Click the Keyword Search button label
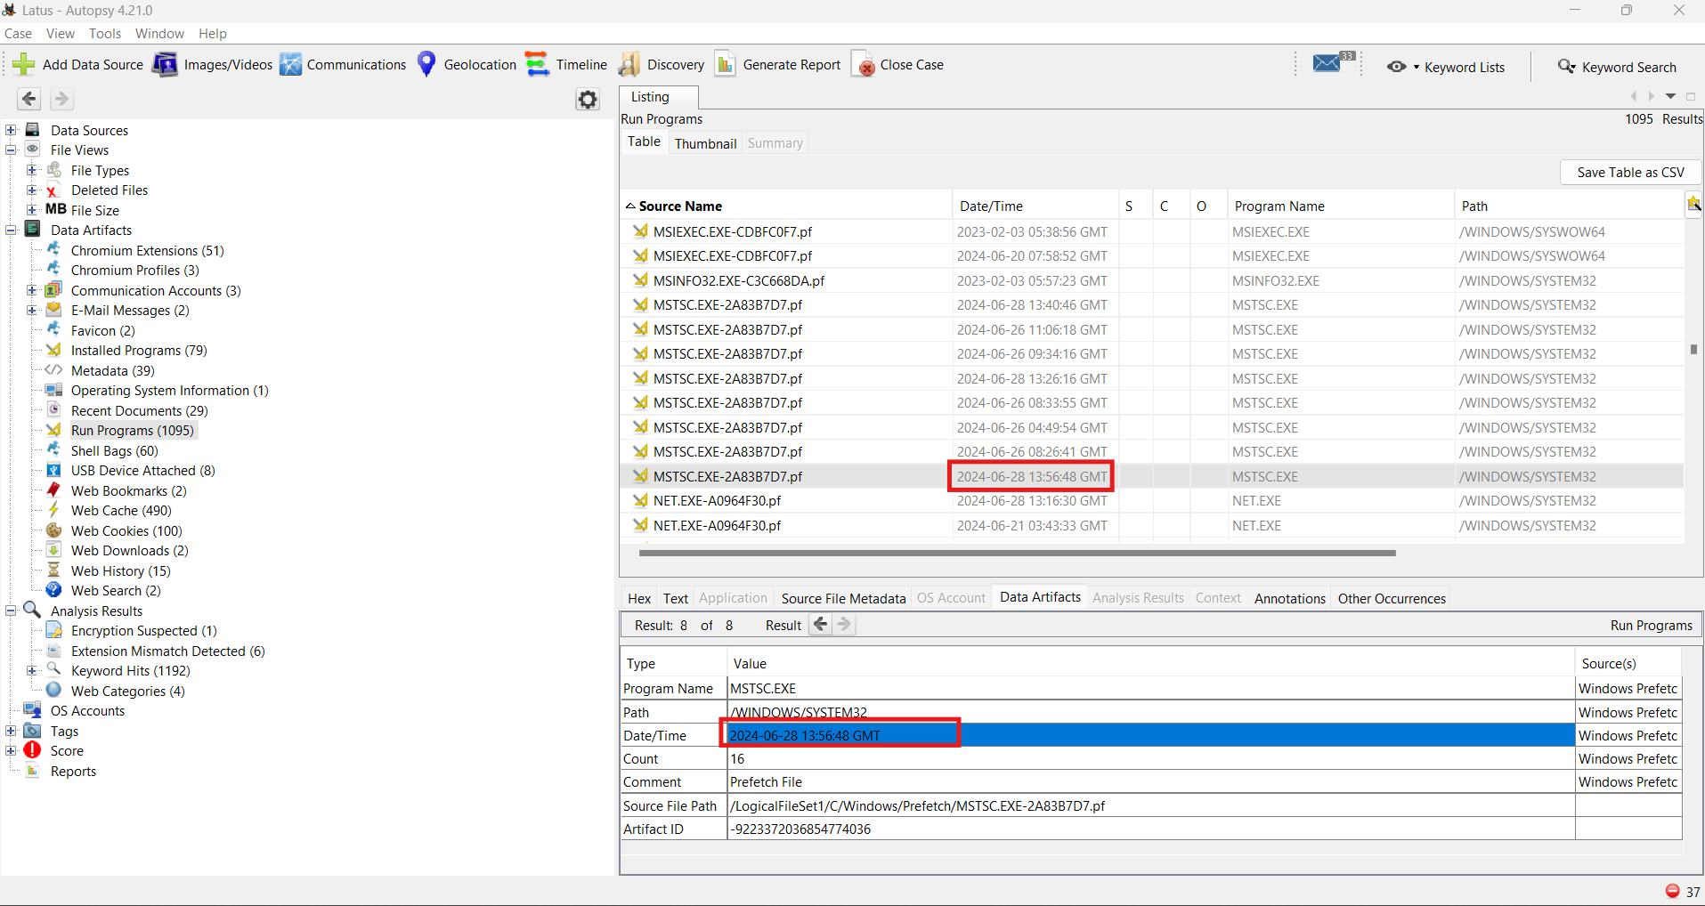This screenshot has width=1705, height=906. [x=1628, y=67]
